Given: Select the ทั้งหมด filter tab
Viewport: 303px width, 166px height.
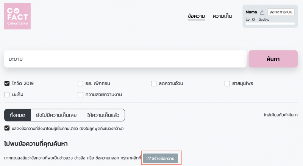Looking at the screenshot, I should pos(17,115).
